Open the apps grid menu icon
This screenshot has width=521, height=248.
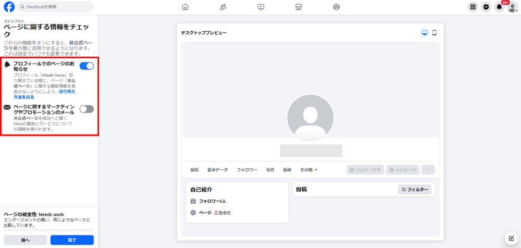click(x=473, y=7)
